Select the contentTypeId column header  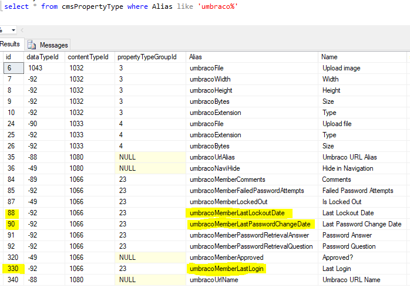[90, 57]
